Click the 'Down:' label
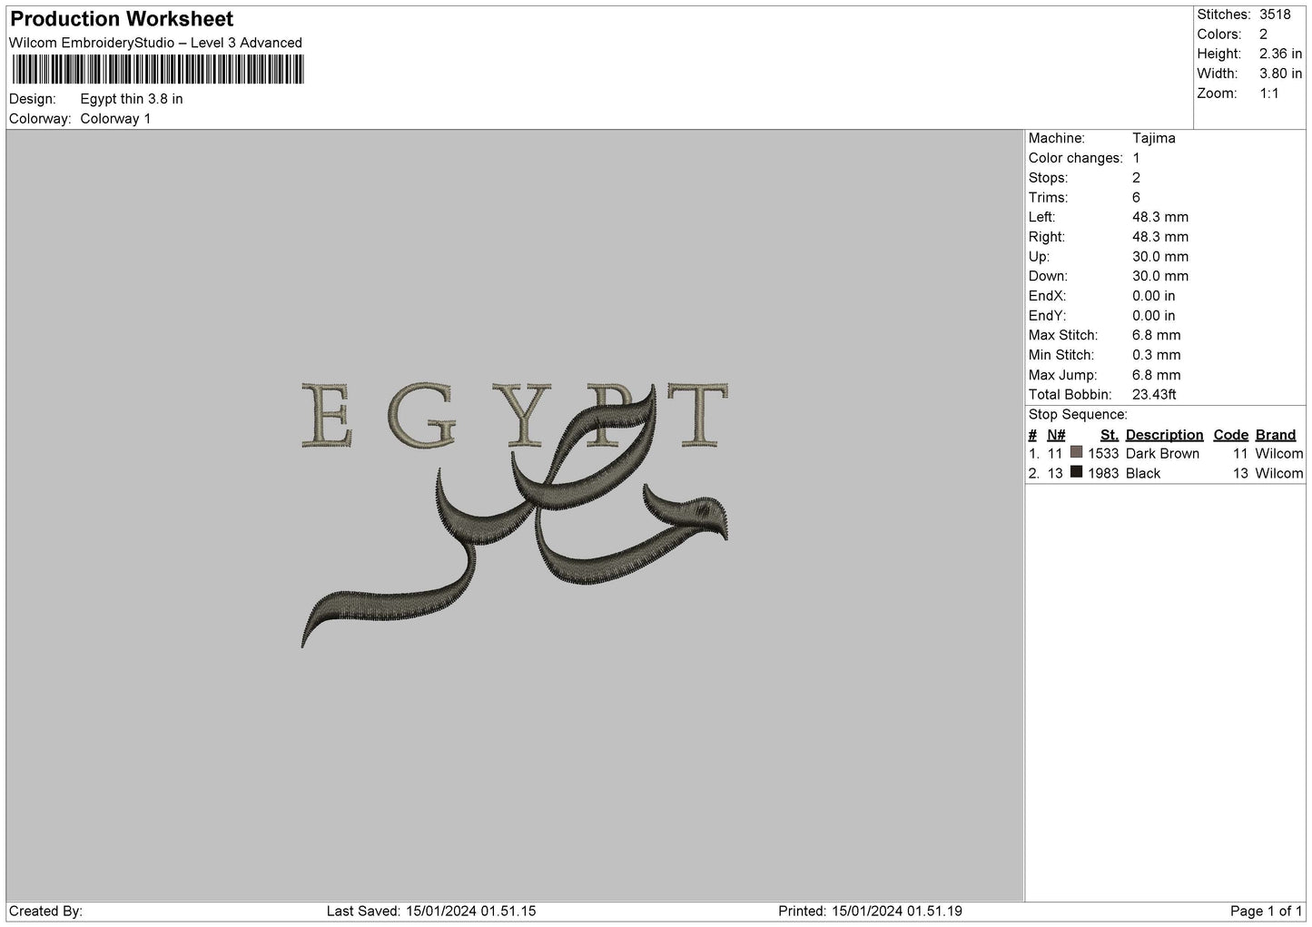This screenshot has width=1312, height=927. point(1049,276)
